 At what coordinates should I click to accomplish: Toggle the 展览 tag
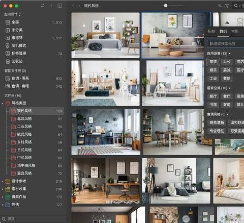[x=227, y=70]
